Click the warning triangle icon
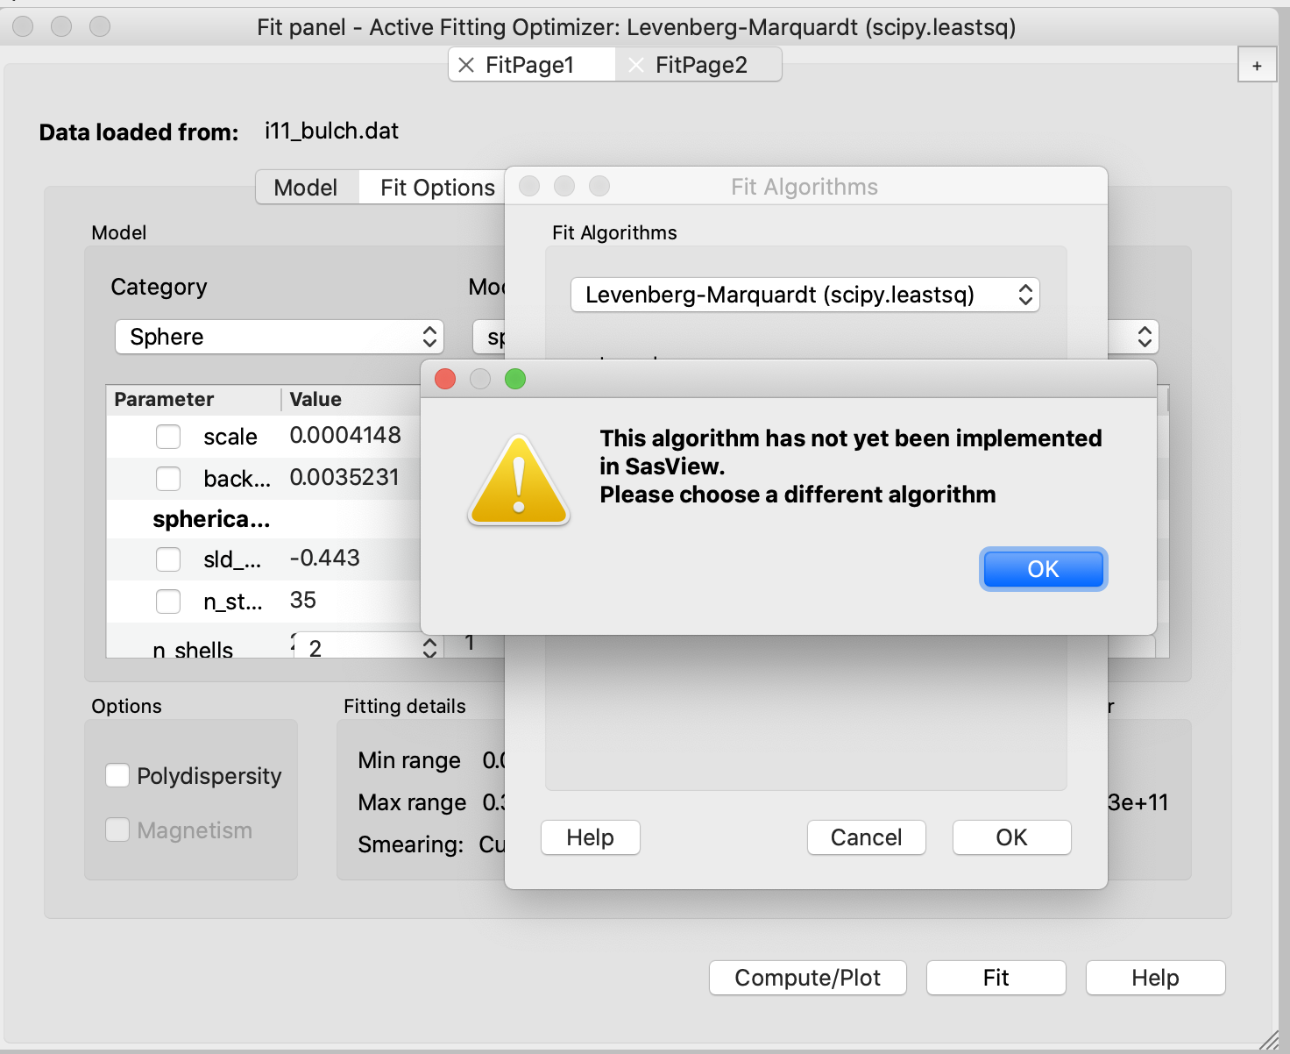1290x1054 pixels. [x=518, y=479]
